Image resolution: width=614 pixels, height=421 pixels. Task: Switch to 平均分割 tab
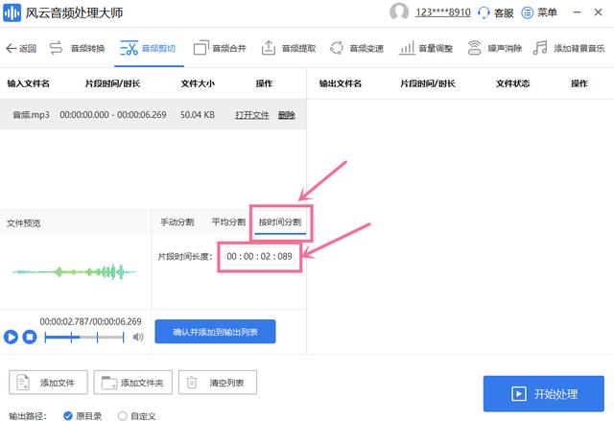pos(228,222)
